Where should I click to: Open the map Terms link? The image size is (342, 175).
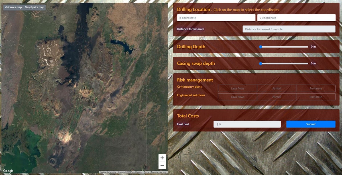tap(146, 172)
